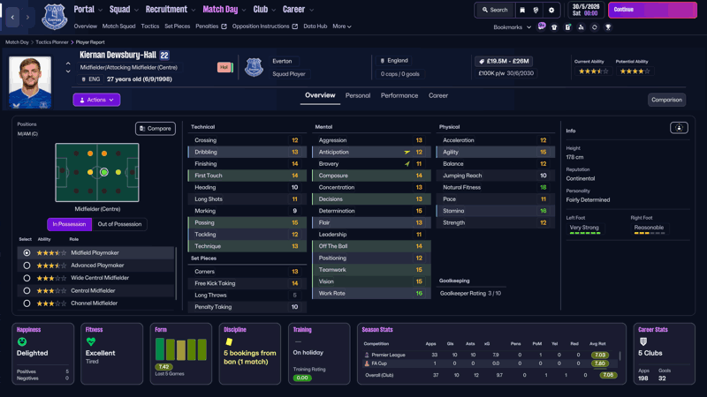
Task: Click the price tag value icon
Action: pos(481,61)
